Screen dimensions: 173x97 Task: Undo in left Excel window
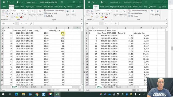pyautogui.click(x=8, y=2)
